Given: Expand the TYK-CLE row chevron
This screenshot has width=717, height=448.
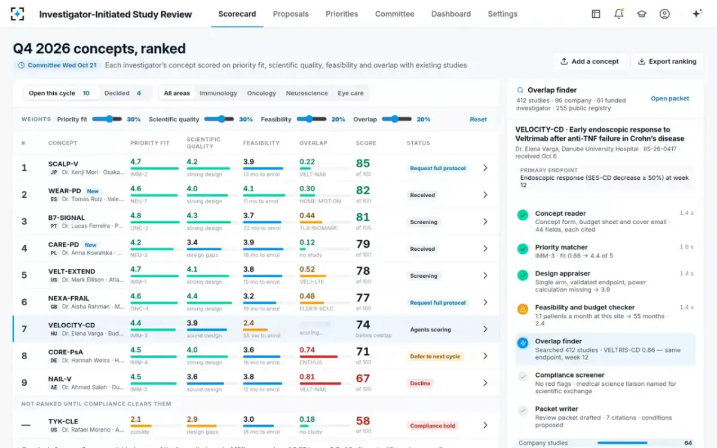Looking at the screenshot, I should (x=485, y=425).
